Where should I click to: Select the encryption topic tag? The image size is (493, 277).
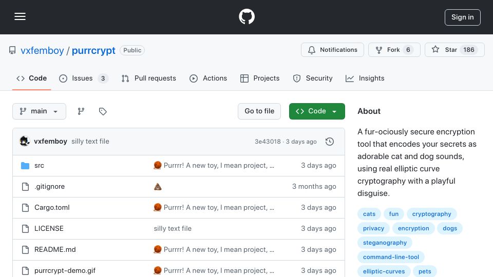[x=413, y=228]
